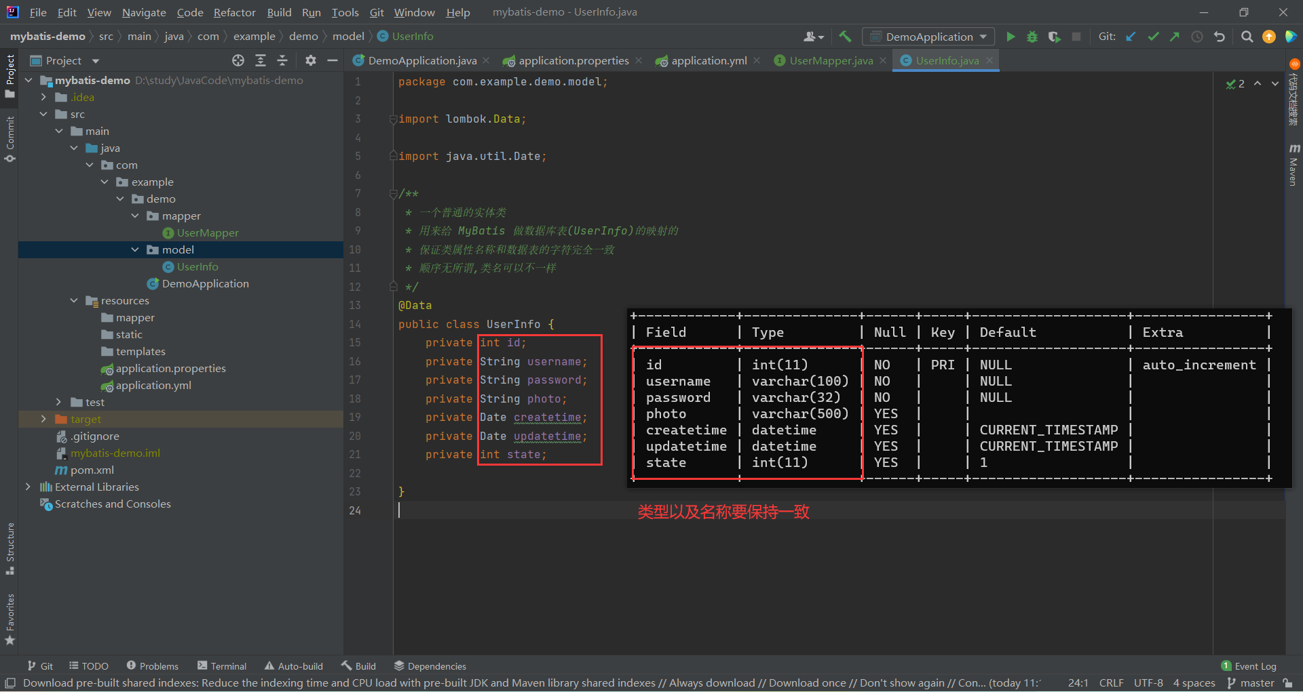The height and width of the screenshot is (692, 1303).
Task: Click the master branch widget
Action: (x=1251, y=683)
